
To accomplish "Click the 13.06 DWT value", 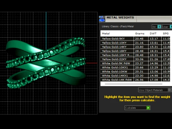I will coord(154,72).
